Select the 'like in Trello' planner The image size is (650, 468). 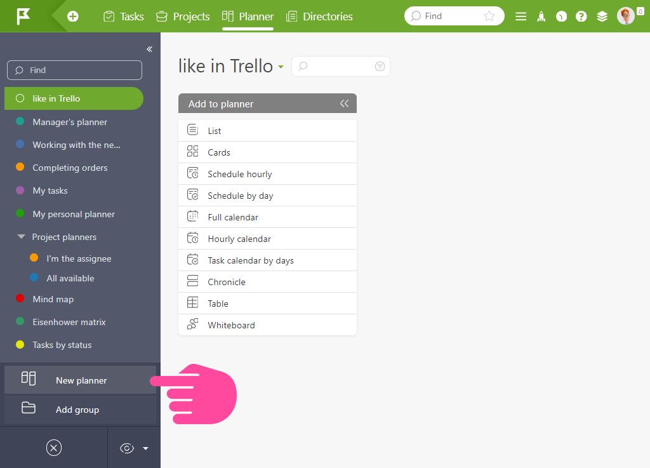74,98
